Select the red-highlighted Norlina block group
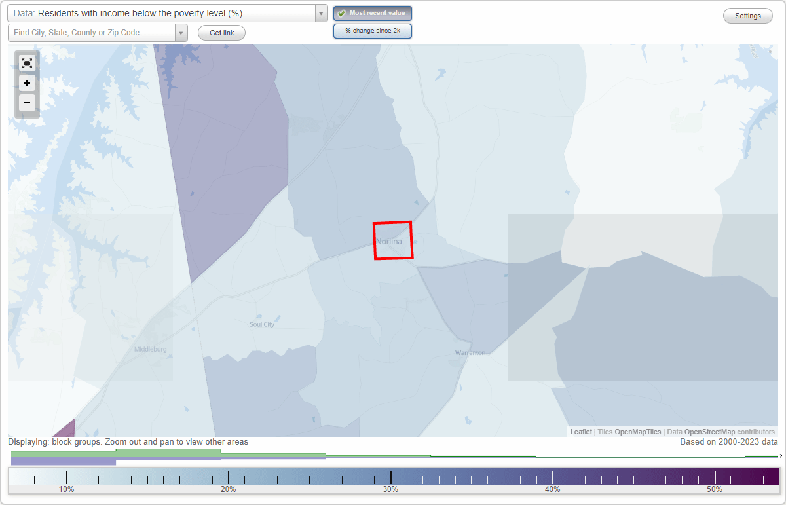The width and height of the screenshot is (786, 505). pos(393,240)
